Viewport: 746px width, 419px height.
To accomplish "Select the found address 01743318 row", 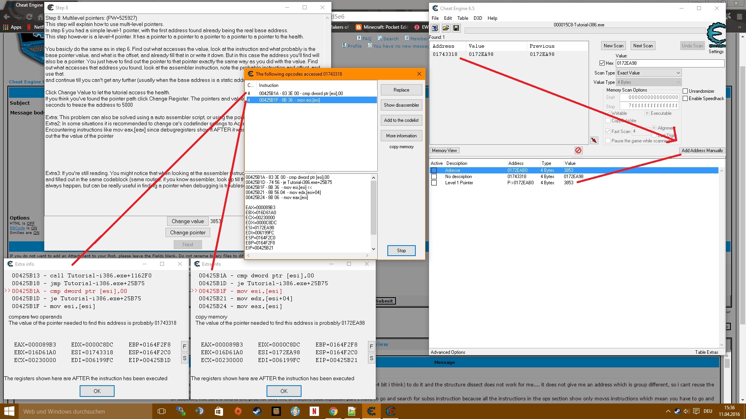I will [x=509, y=54].
